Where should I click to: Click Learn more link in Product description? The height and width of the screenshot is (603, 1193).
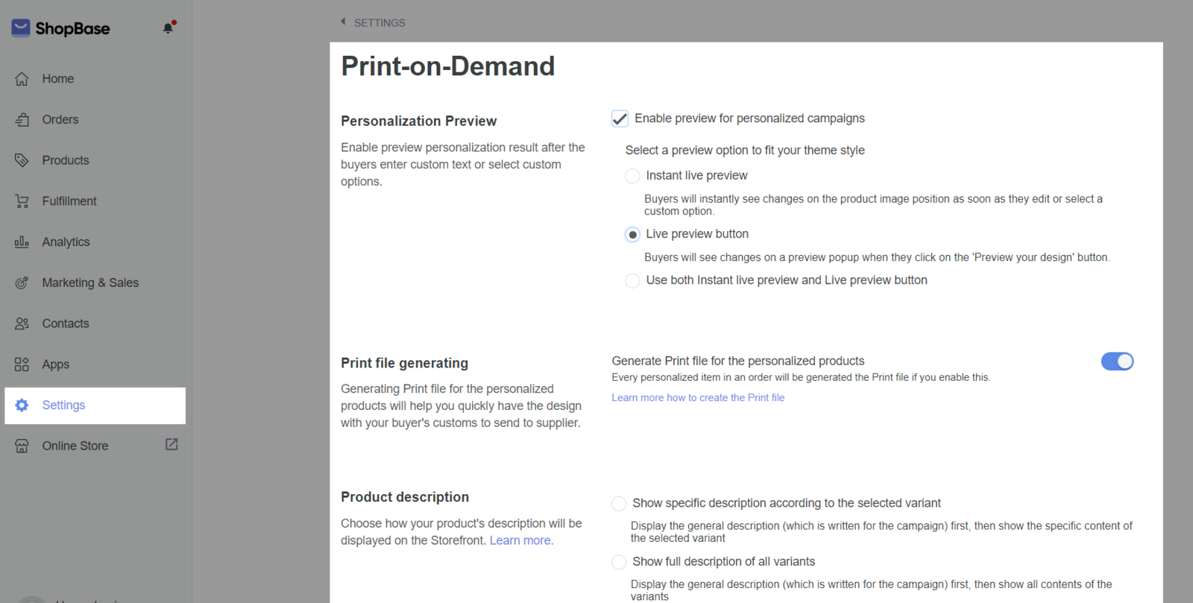pyautogui.click(x=521, y=540)
